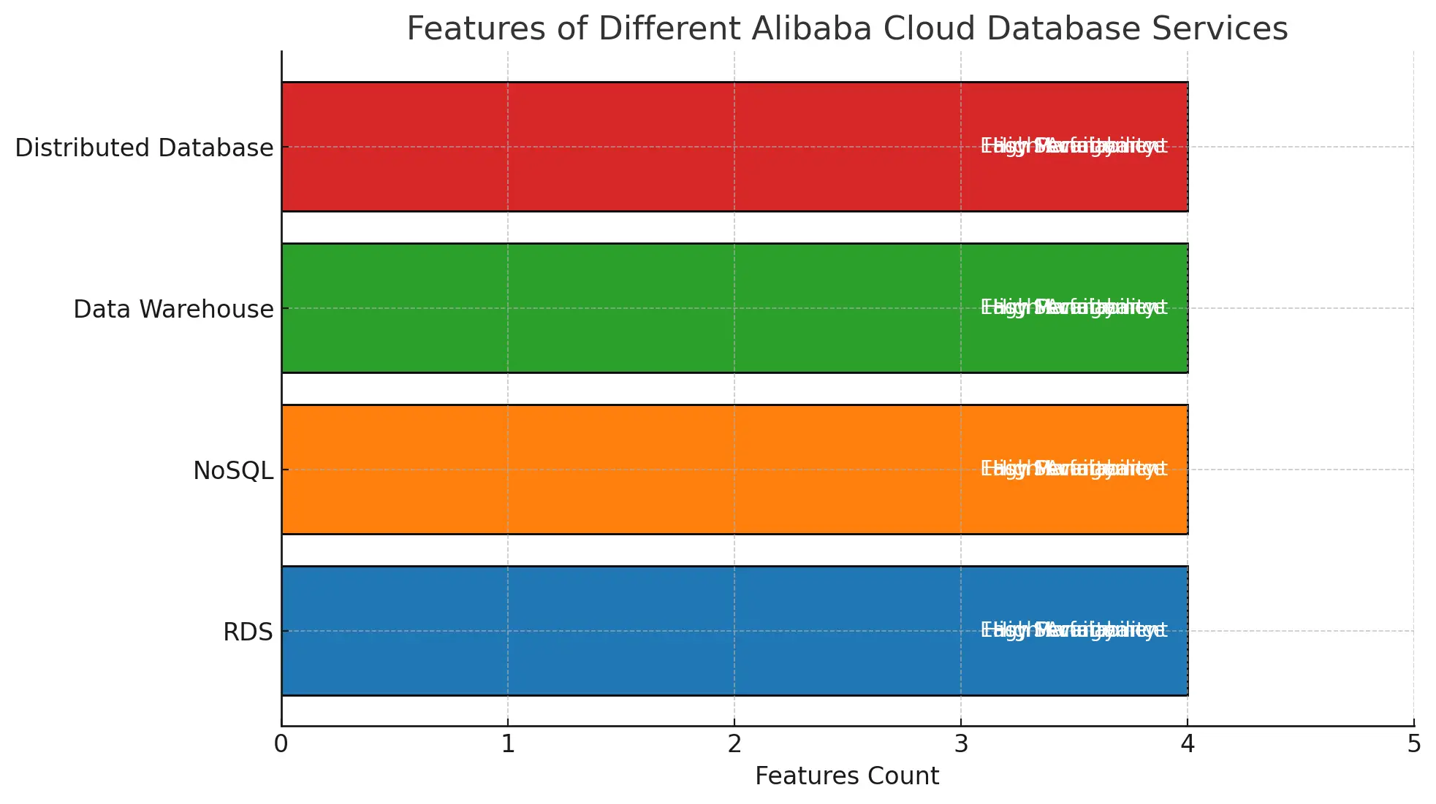
Task: Click the x-axis tick label 0
Action: pyautogui.click(x=281, y=744)
